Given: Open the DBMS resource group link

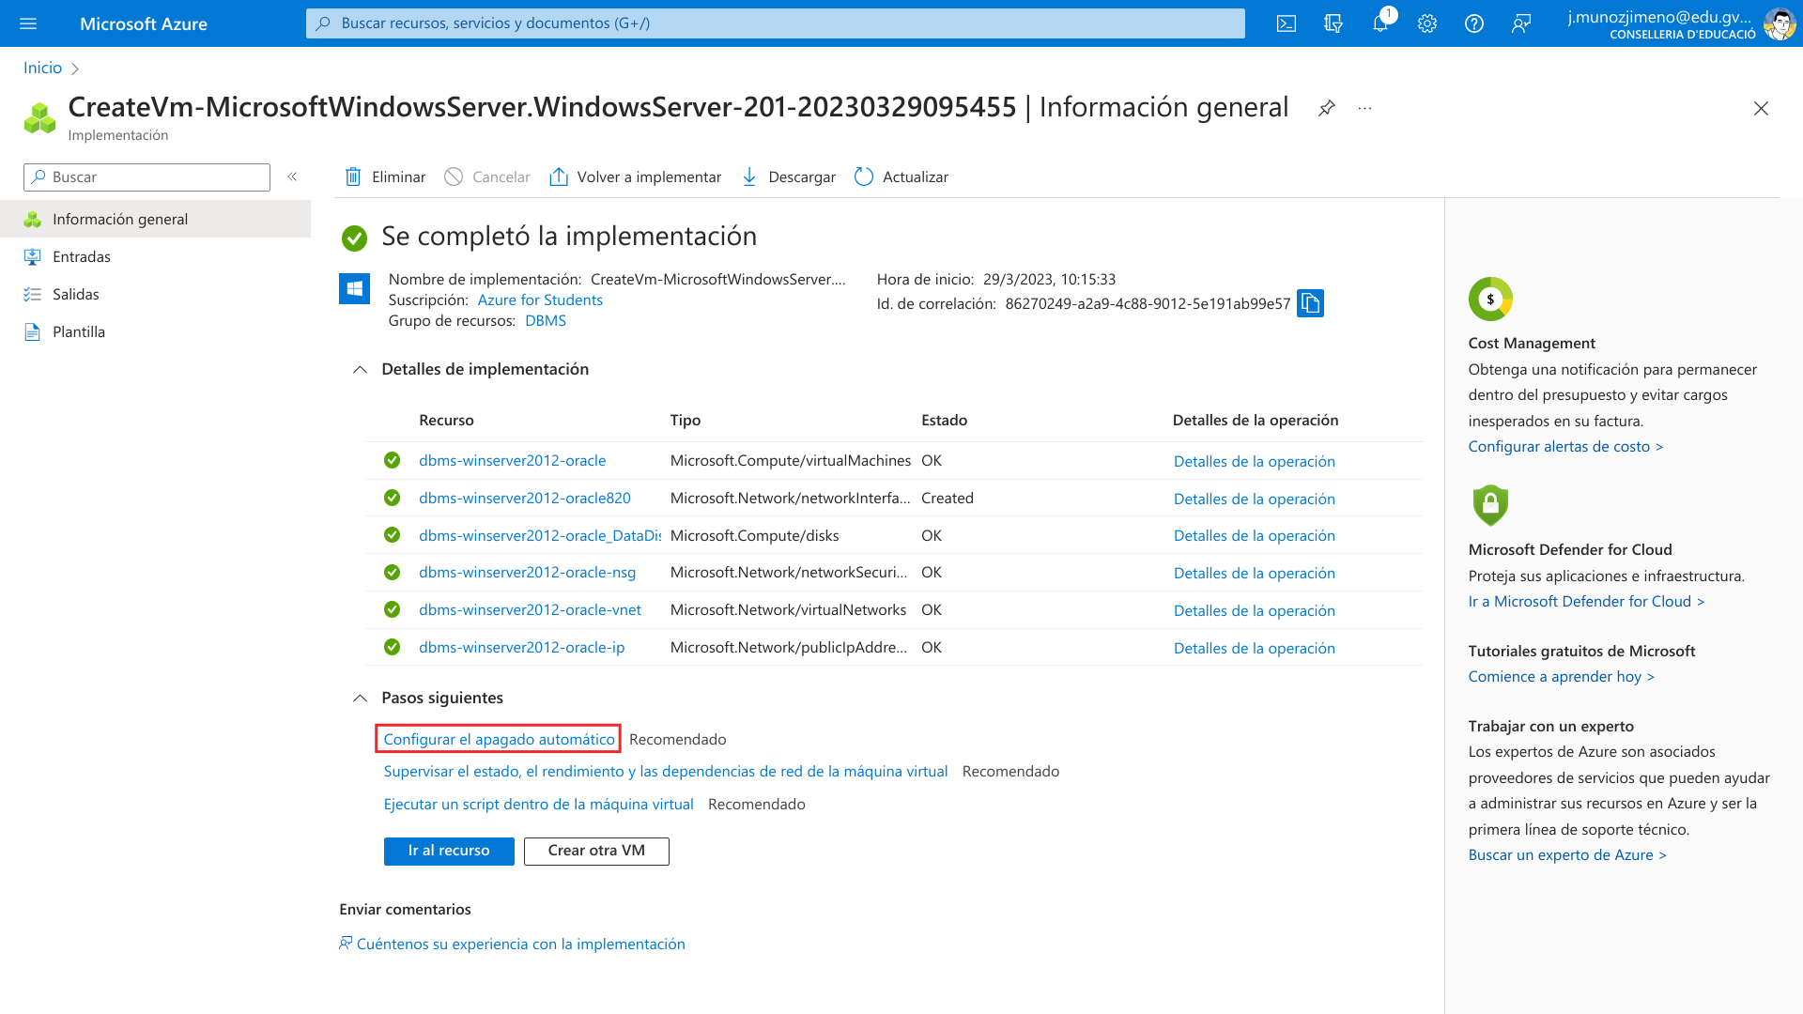Looking at the screenshot, I should point(546,321).
